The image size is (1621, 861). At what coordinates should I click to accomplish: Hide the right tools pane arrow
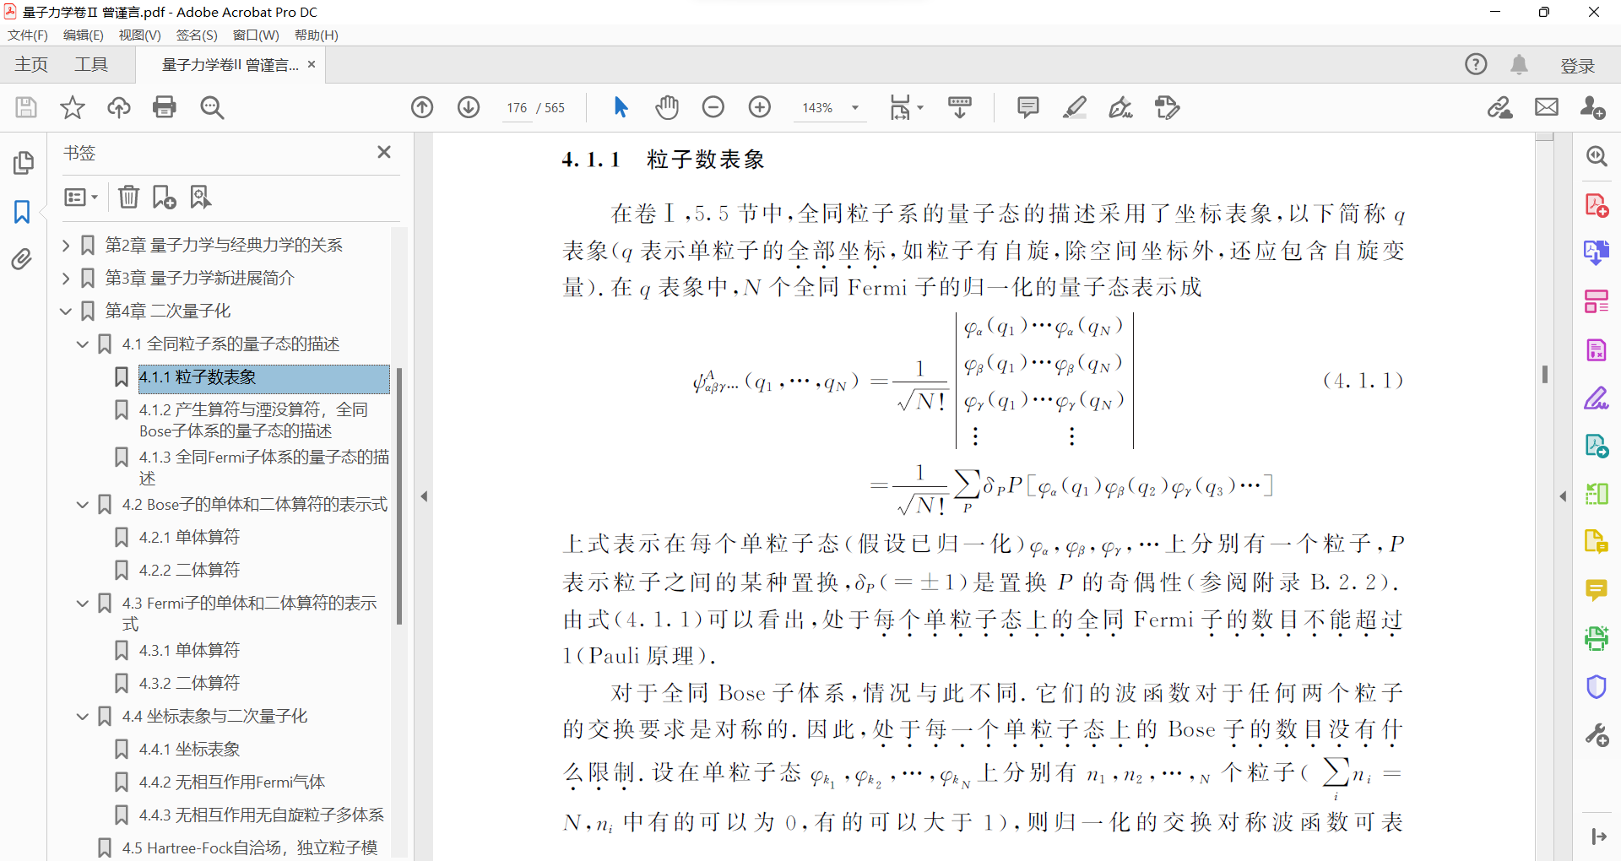coord(1563,496)
